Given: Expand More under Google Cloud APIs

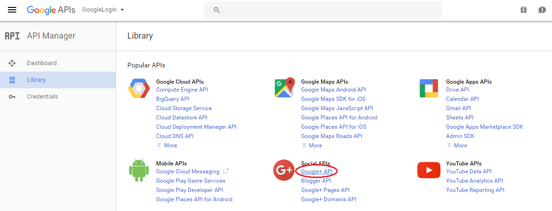Looking at the screenshot, I should pyautogui.click(x=167, y=145).
